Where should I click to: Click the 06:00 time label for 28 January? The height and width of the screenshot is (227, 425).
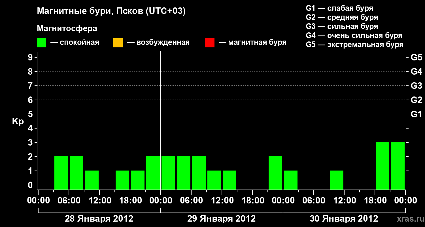69,201
